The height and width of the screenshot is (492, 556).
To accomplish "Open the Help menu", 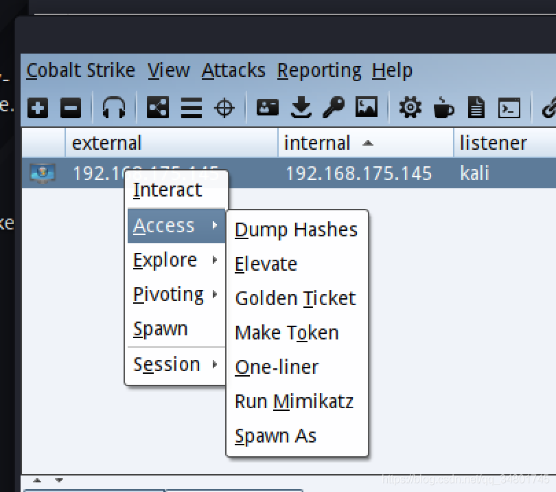I will point(392,71).
